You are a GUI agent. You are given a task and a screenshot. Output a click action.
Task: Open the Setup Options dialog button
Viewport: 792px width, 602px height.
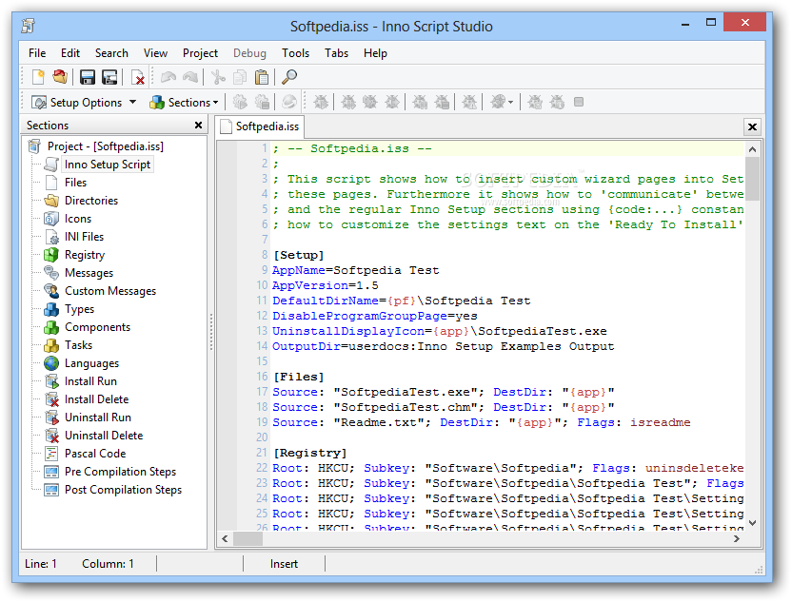77,103
